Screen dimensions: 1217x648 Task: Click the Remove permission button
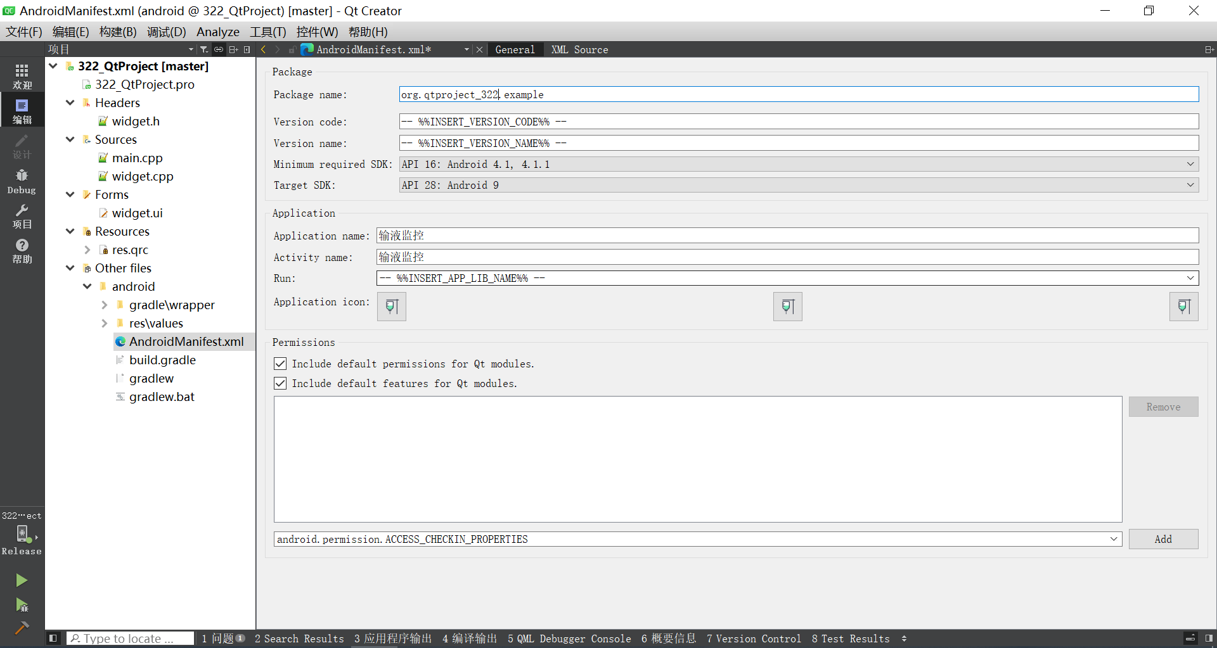pos(1163,407)
